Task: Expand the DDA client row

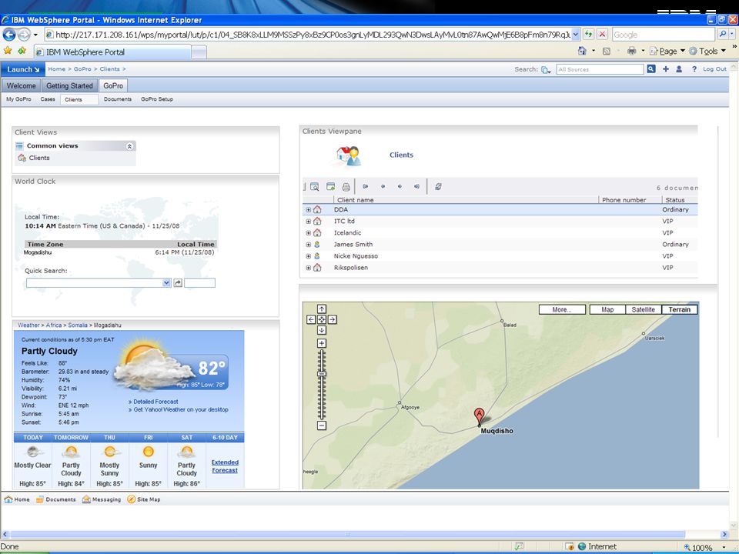Action: (308, 209)
